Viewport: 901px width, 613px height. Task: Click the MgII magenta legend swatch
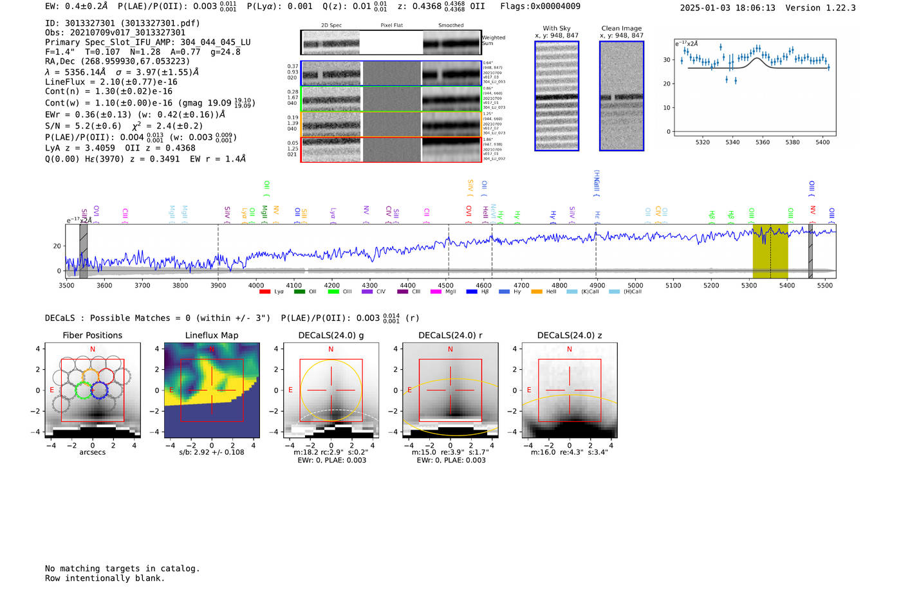click(x=436, y=292)
